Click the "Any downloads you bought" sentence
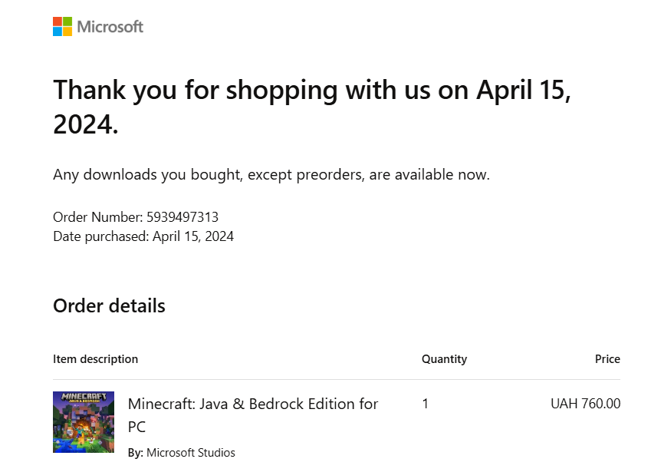This screenshot has width=661, height=472. pyautogui.click(x=271, y=174)
